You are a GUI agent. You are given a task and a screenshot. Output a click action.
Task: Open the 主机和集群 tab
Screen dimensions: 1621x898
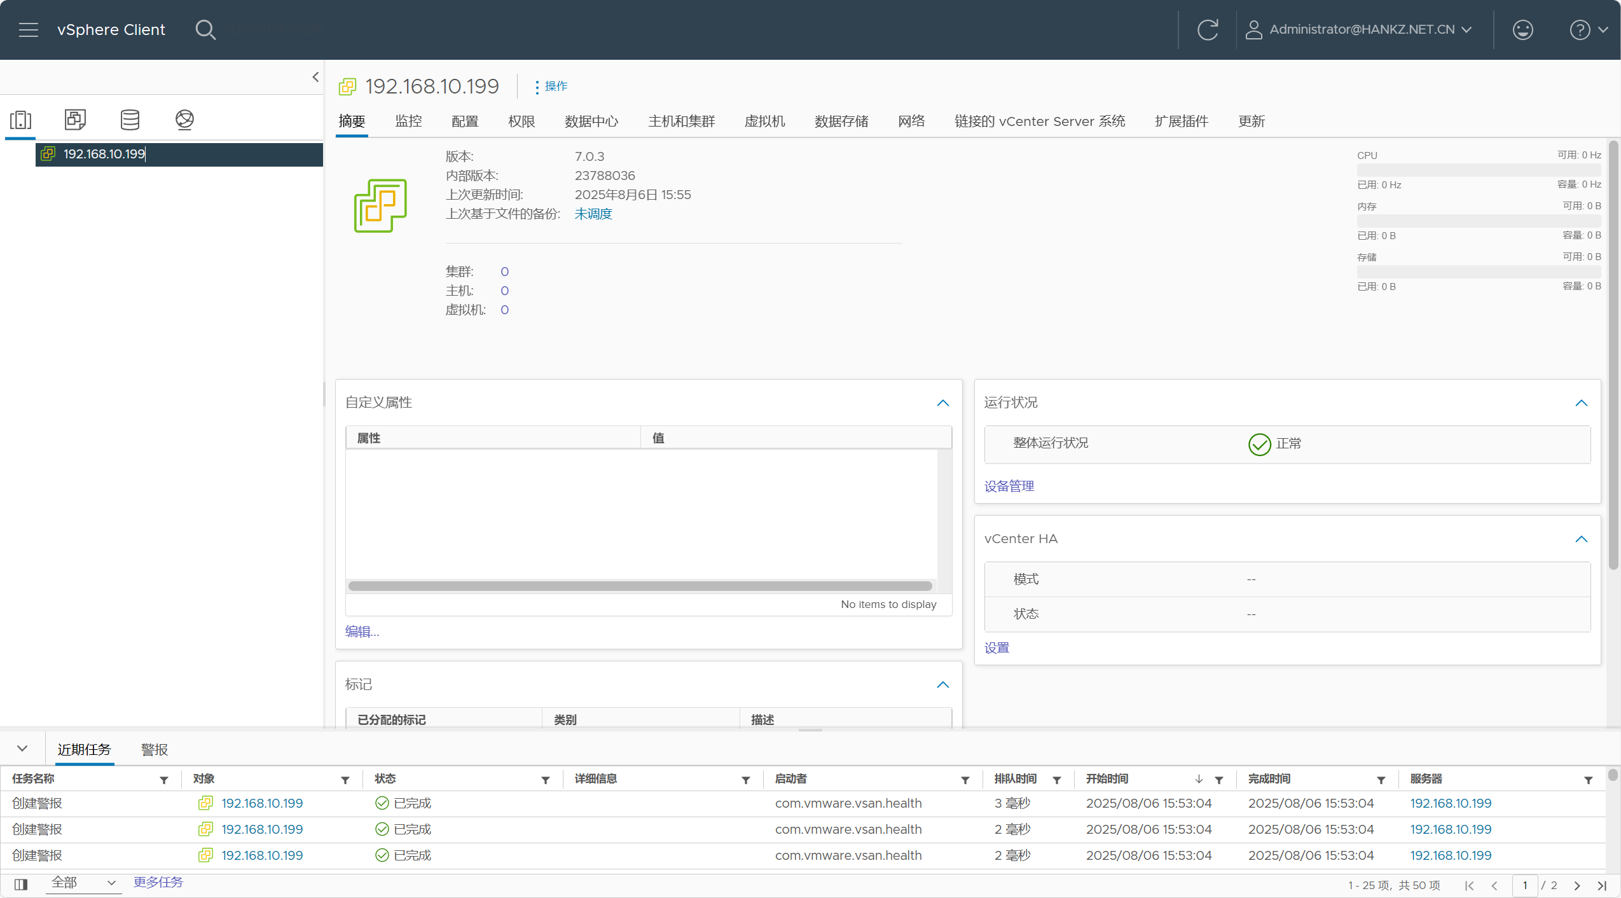pyautogui.click(x=682, y=121)
